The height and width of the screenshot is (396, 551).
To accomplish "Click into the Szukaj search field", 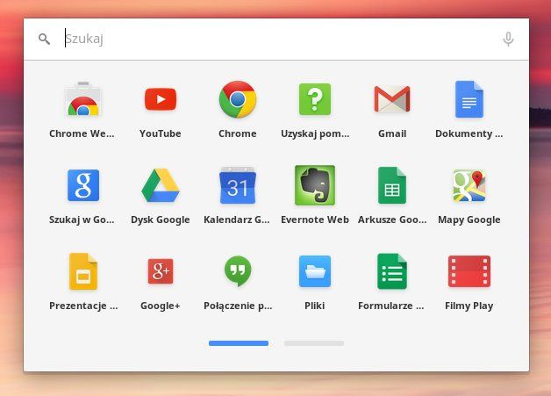I will (x=277, y=39).
